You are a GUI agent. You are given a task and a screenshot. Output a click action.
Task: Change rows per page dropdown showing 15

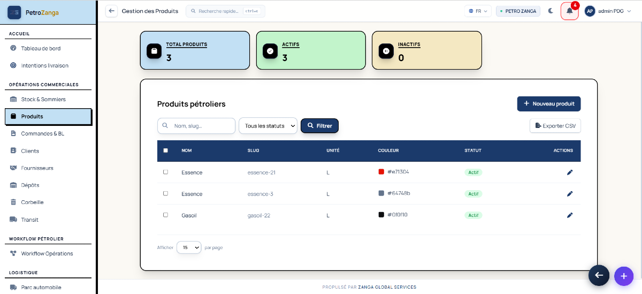click(x=189, y=247)
